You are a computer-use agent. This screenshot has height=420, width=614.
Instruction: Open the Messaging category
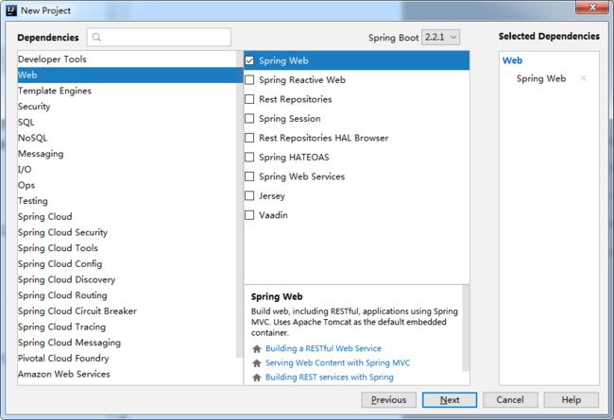(x=127, y=154)
